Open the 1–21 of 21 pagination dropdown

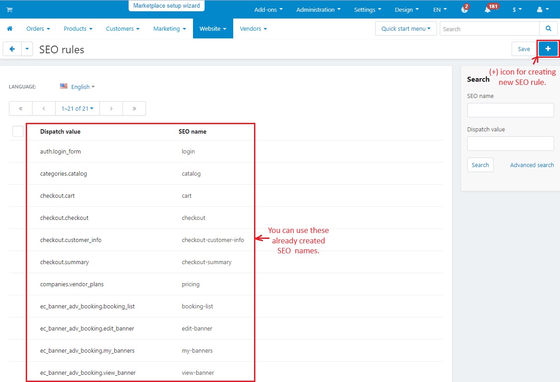click(x=77, y=108)
